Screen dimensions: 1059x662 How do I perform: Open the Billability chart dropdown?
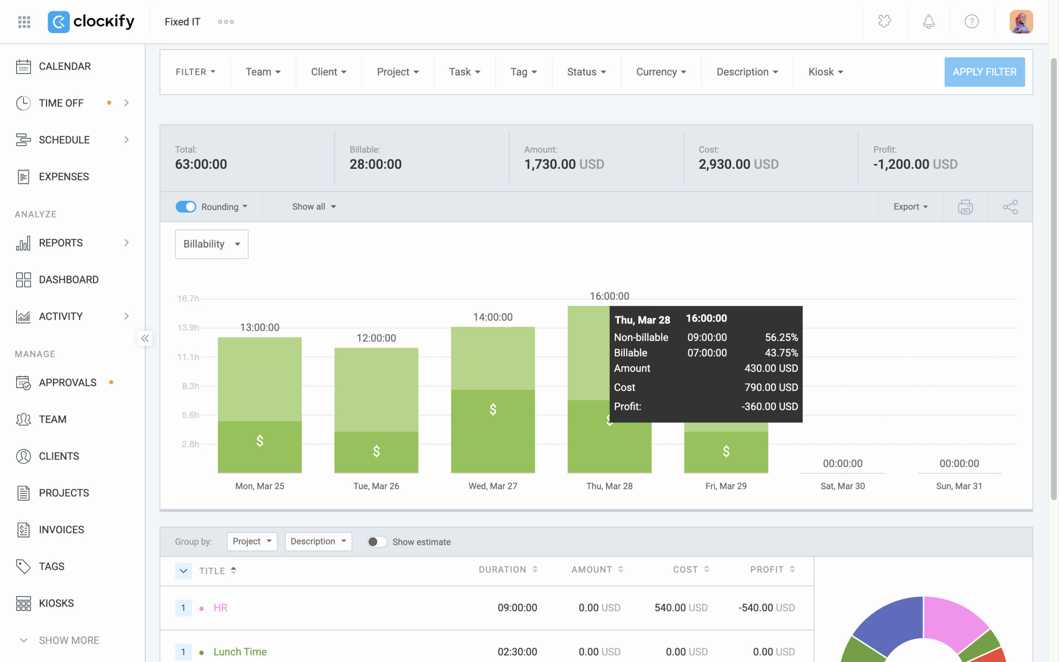coord(211,244)
